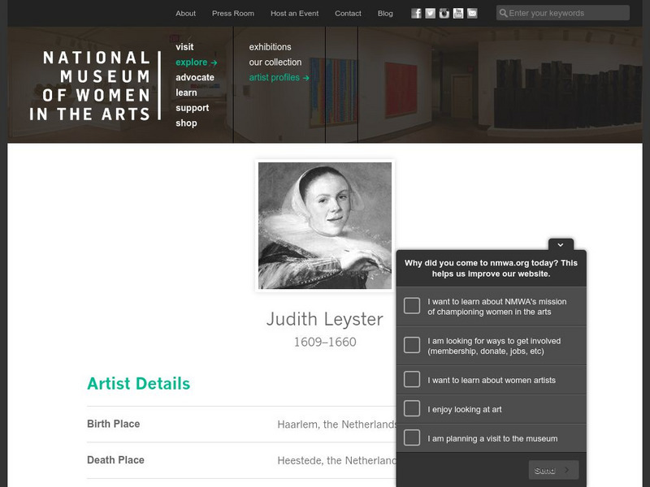The image size is (650, 487).
Task: Open the exhibitions submenu link
Action: click(x=270, y=47)
